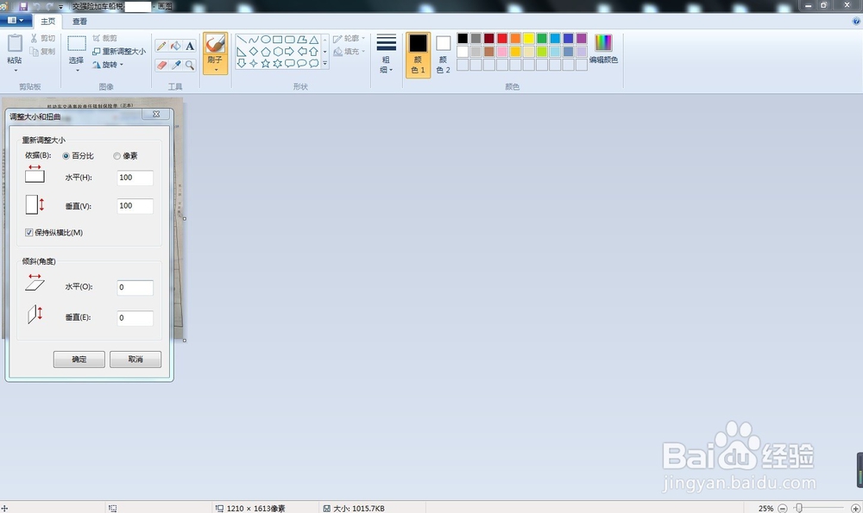Pick the Oval shape

click(265, 40)
